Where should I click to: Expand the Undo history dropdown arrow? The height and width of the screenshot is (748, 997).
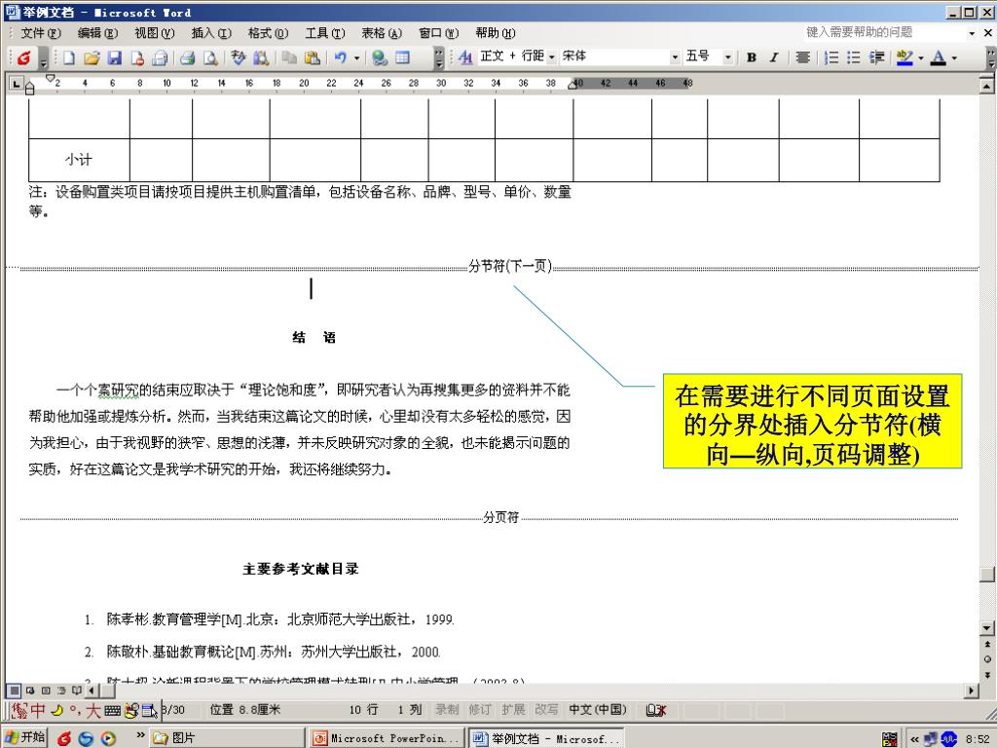(x=356, y=57)
